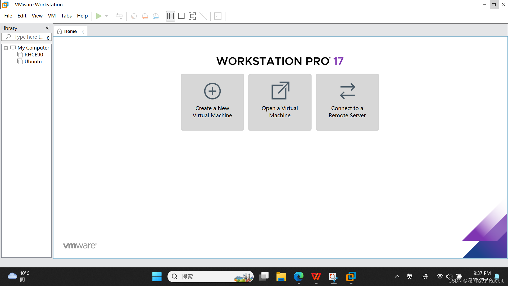Viewport: 508px width, 286px height.
Task: Open the File menu
Action: (8, 16)
